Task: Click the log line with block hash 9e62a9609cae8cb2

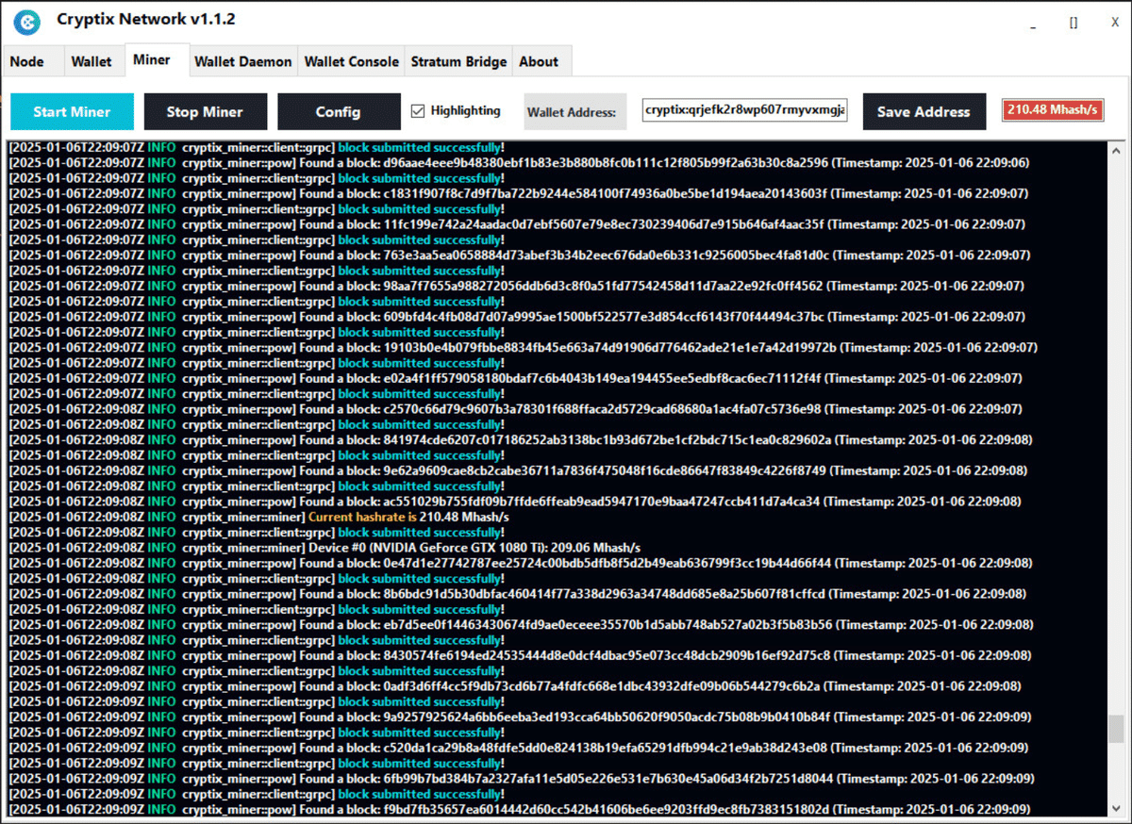Action: [516, 470]
